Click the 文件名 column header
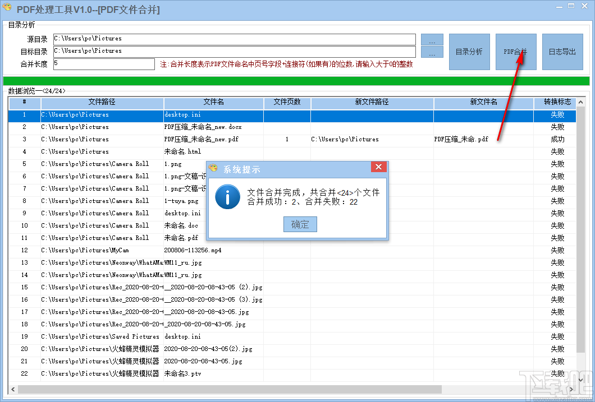 pos(213,102)
